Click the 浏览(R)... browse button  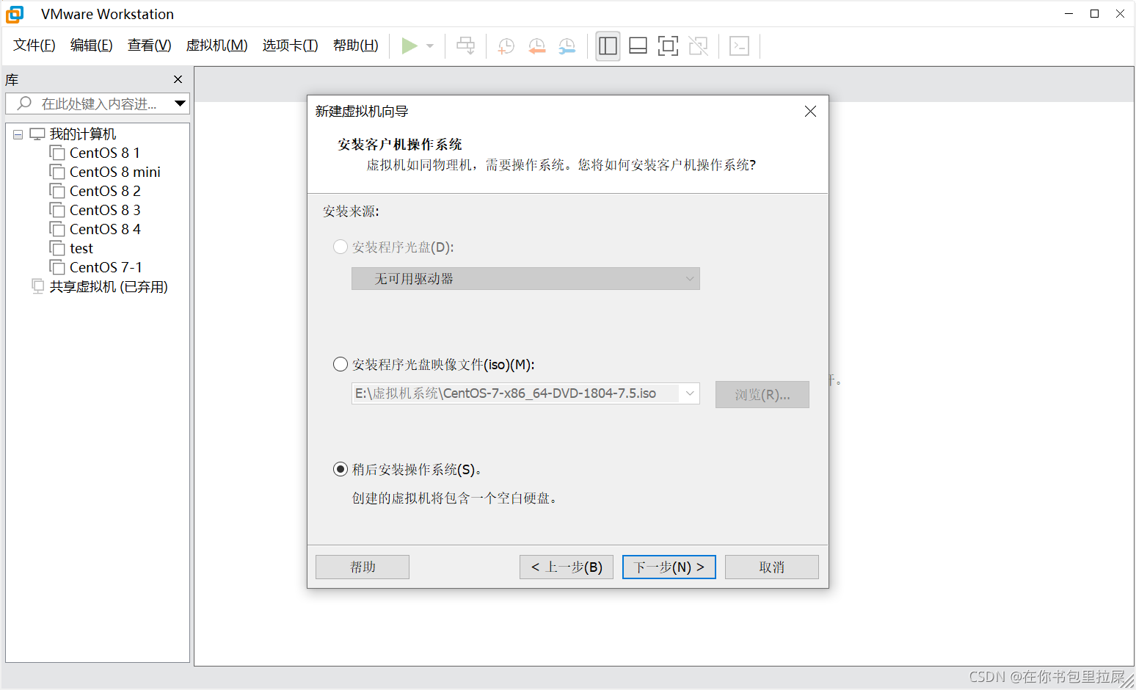click(762, 394)
